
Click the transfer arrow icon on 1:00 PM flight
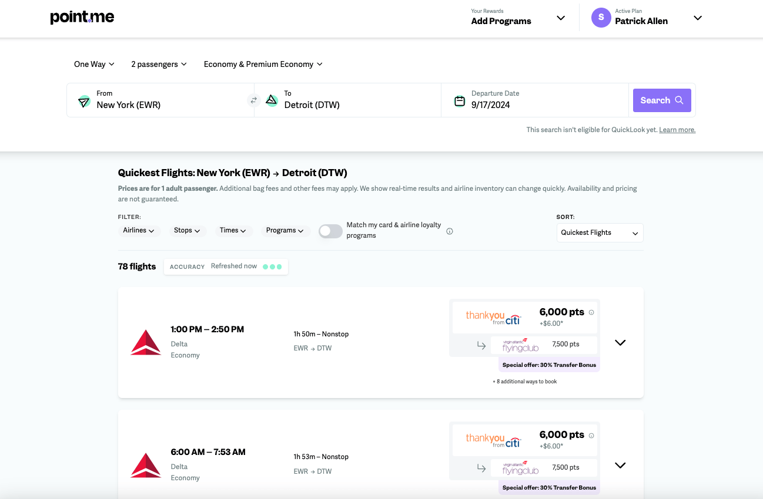click(x=481, y=346)
